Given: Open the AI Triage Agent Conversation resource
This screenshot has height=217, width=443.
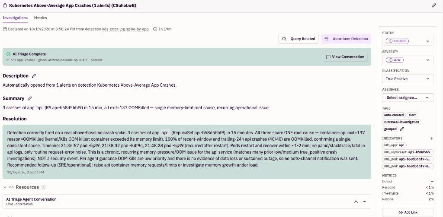Looking at the screenshot, I should [186, 201].
